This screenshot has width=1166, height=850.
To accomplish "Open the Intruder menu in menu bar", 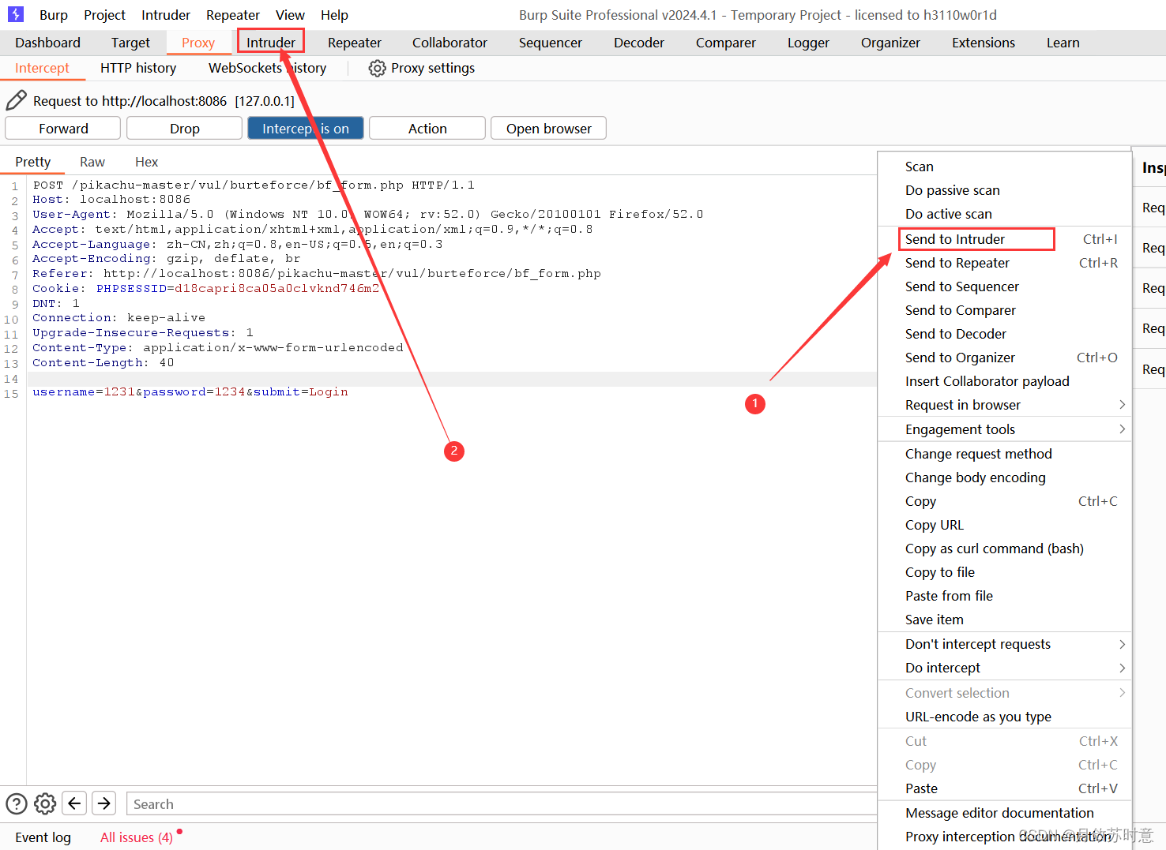I will [166, 15].
